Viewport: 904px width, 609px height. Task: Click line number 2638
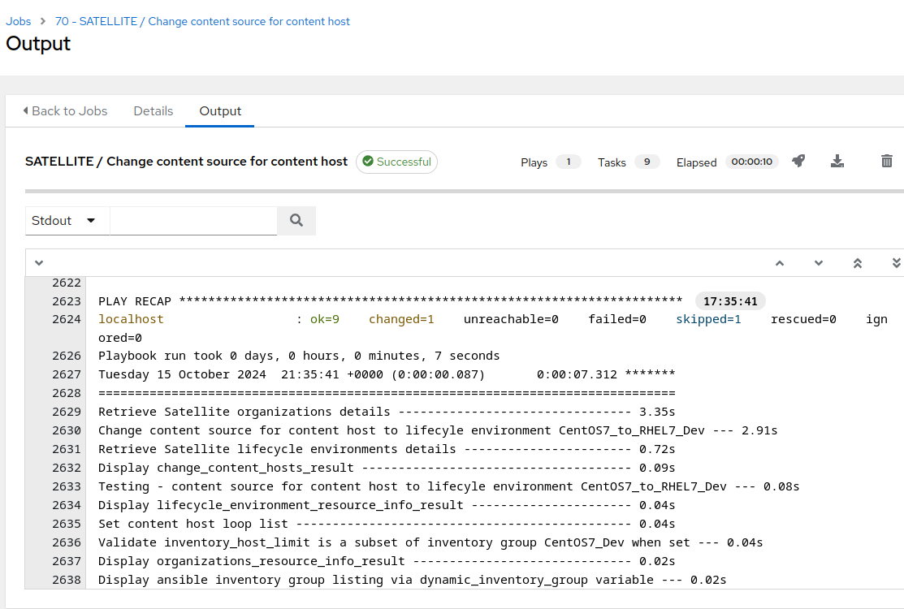67,580
